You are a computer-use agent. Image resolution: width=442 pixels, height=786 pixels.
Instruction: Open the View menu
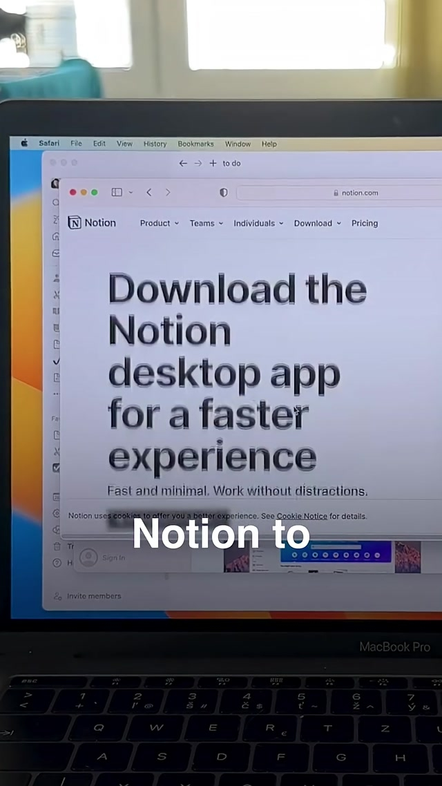click(x=124, y=144)
